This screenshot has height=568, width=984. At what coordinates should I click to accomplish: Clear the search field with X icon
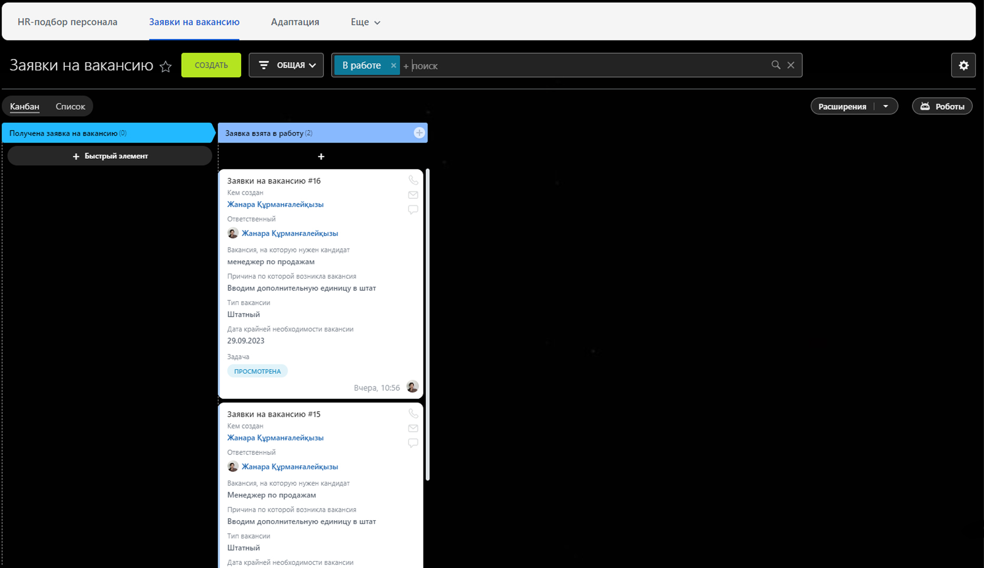click(791, 65)
